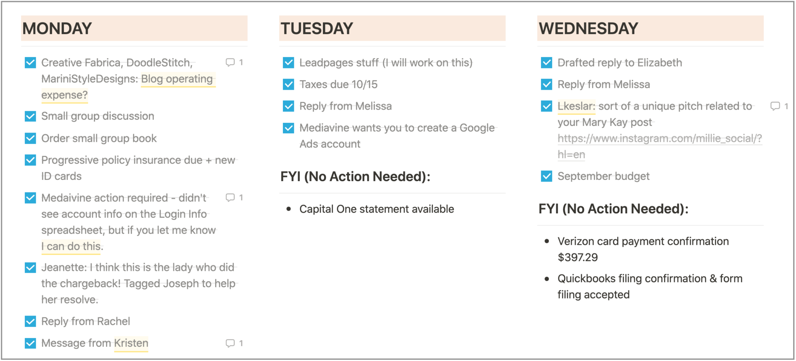Open comment on Creative Fabrica task
The height and width of the screenshot is (361, 796).
point(234,62)
